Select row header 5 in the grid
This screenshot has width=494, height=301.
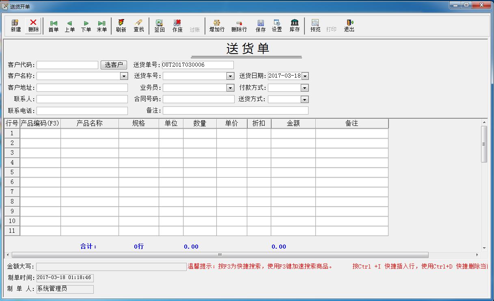12,172
